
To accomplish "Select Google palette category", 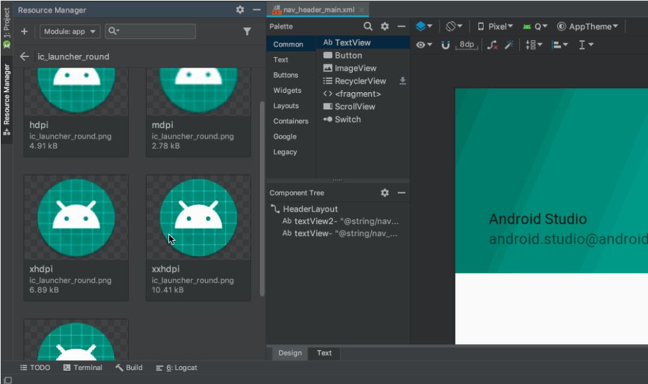I will pos(285,137).
